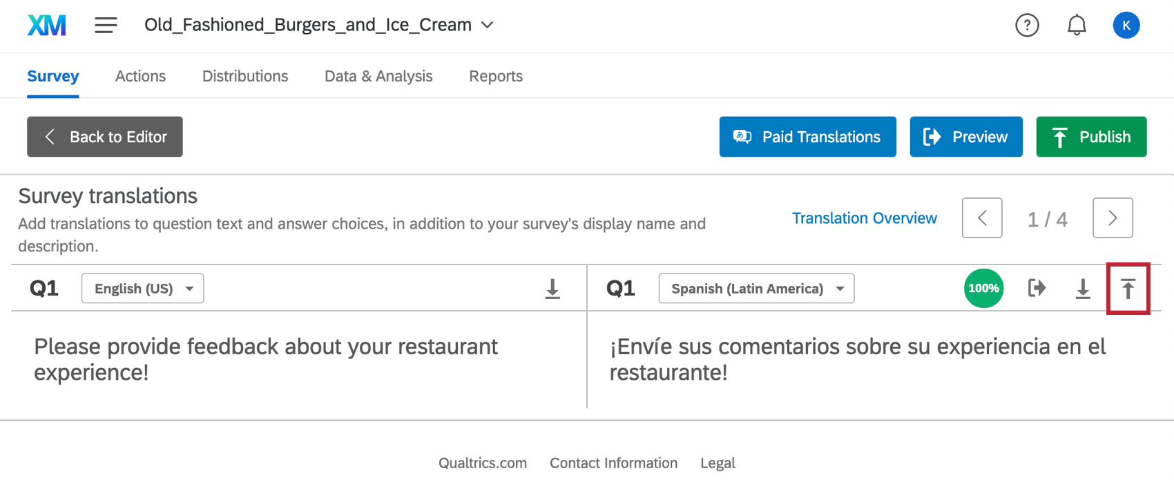Screen dimensions: 1174x482
Task: Click the Spanish translation export arrow icon
Action: click(1037, 288)
